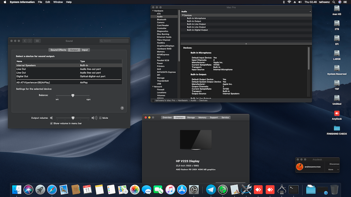The image size is (351, 197).
Task: Collapse the Devices disclosure triangle
Action: 183,15
